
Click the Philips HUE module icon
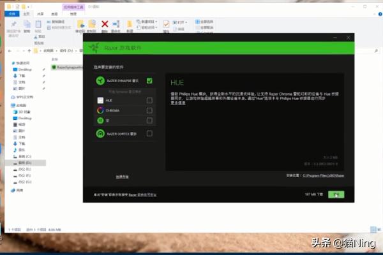pyautogui.click(x=100, y=100)
